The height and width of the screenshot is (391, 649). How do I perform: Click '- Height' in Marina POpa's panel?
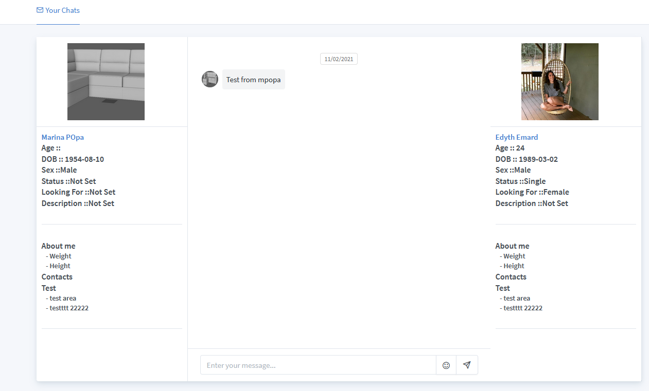58,266
